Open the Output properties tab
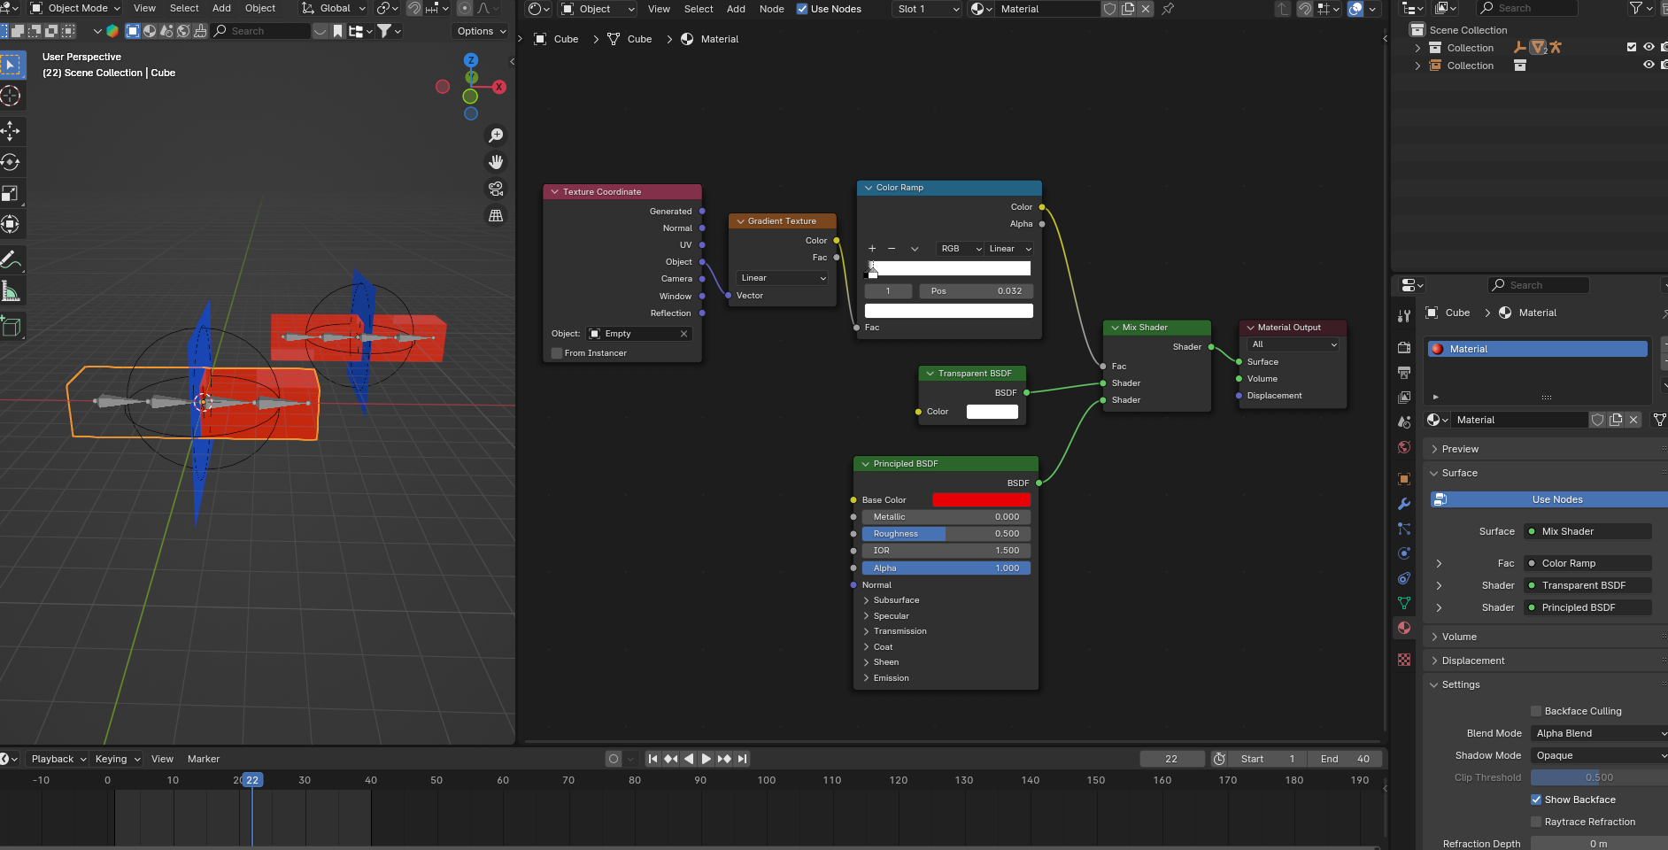 (x=1404, y=373)
